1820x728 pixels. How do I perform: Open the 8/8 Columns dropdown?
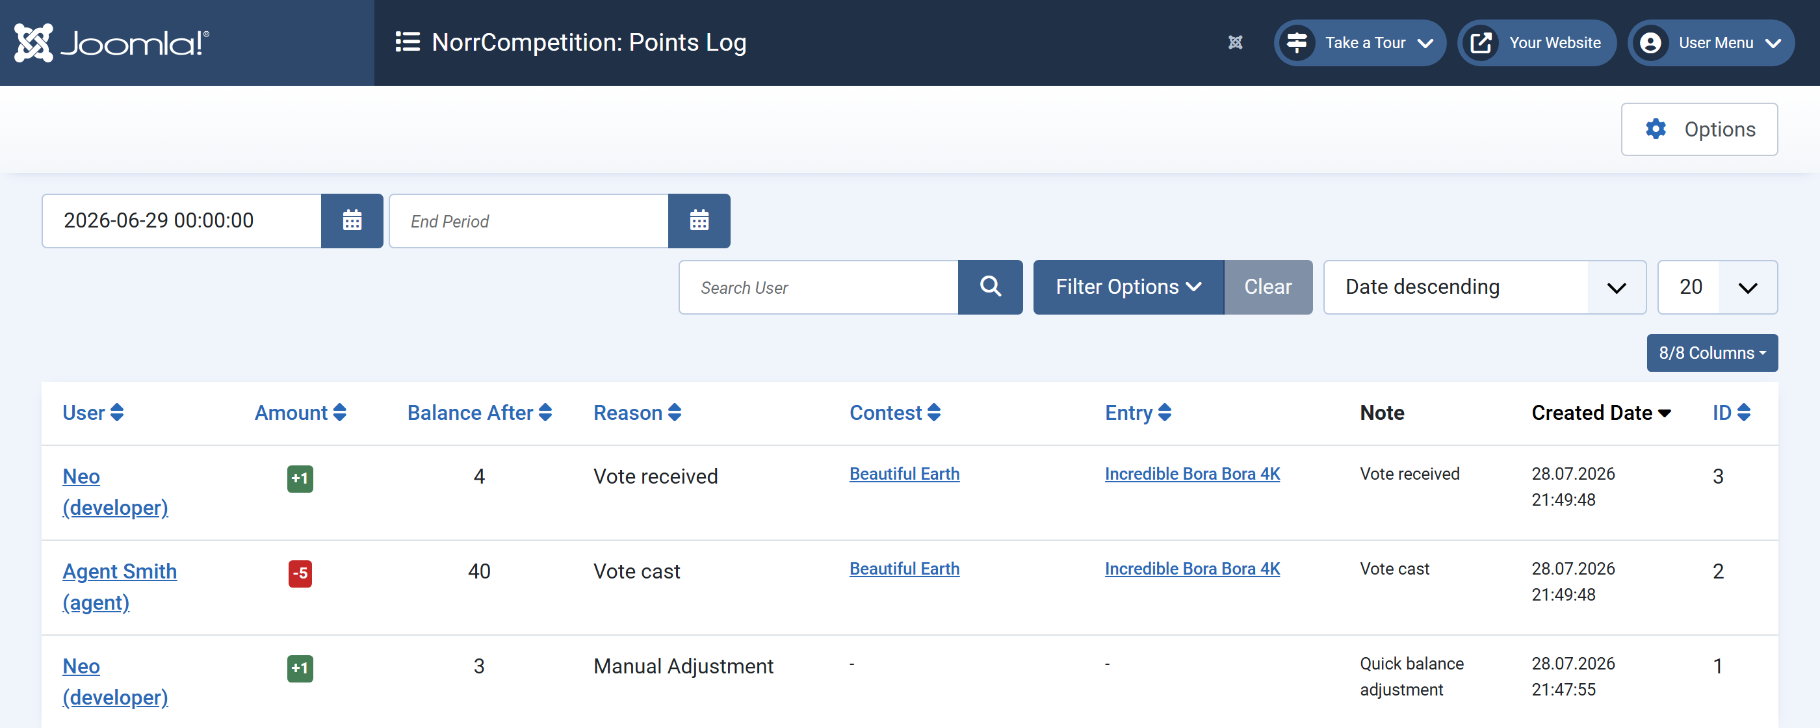click(1712, 353)
